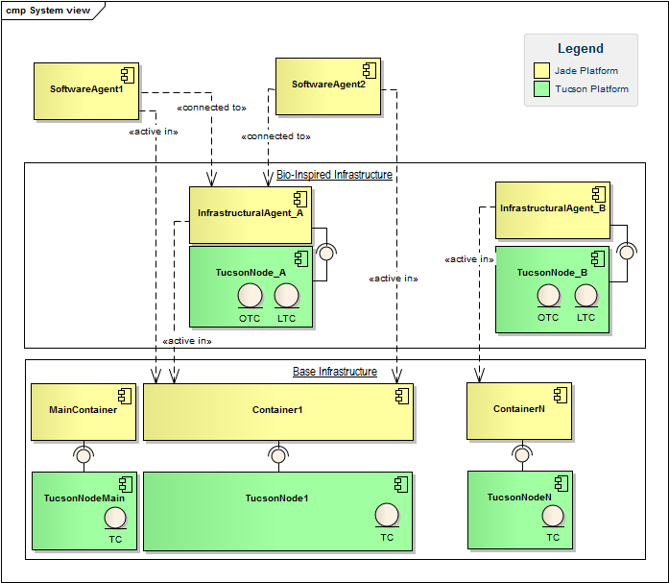Viewport: 669px width, 583px height.
Task: Select the TucsonNode_A label
Action: (251, 273)
